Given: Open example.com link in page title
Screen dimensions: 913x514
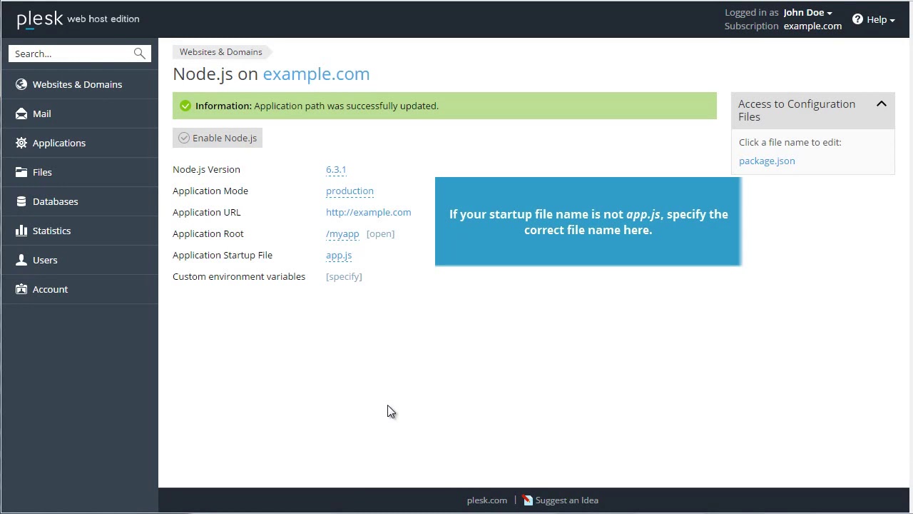Looking at the screenshot, I should 316,74.
